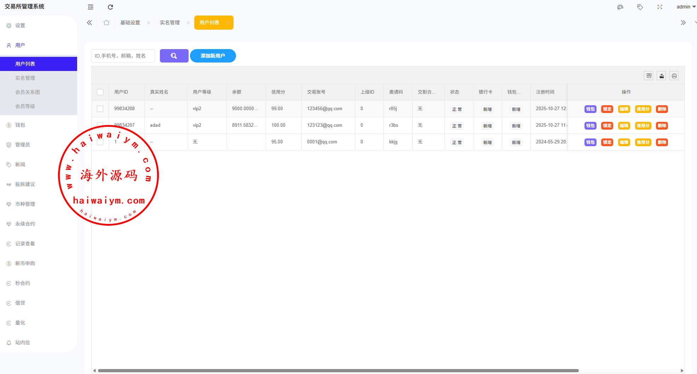Click the table print icon

pyautogui.click(x=674, y=76)
